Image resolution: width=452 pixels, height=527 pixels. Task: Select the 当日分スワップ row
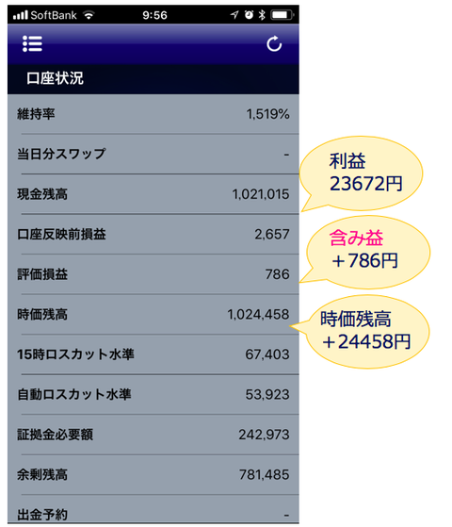pos(153,154)
